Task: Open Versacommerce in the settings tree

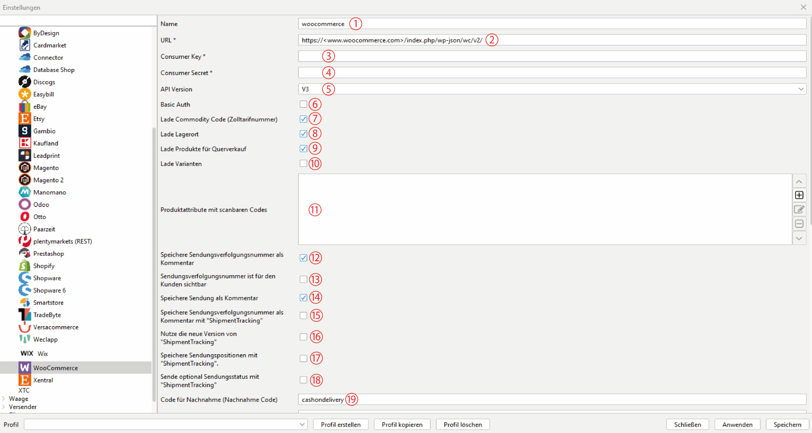Action: click(x=56, y=327)
